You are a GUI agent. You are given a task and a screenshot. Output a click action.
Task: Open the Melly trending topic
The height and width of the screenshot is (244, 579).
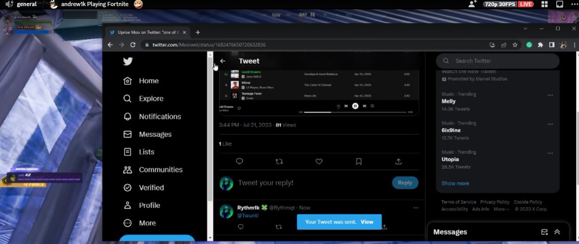pos(449,102)
